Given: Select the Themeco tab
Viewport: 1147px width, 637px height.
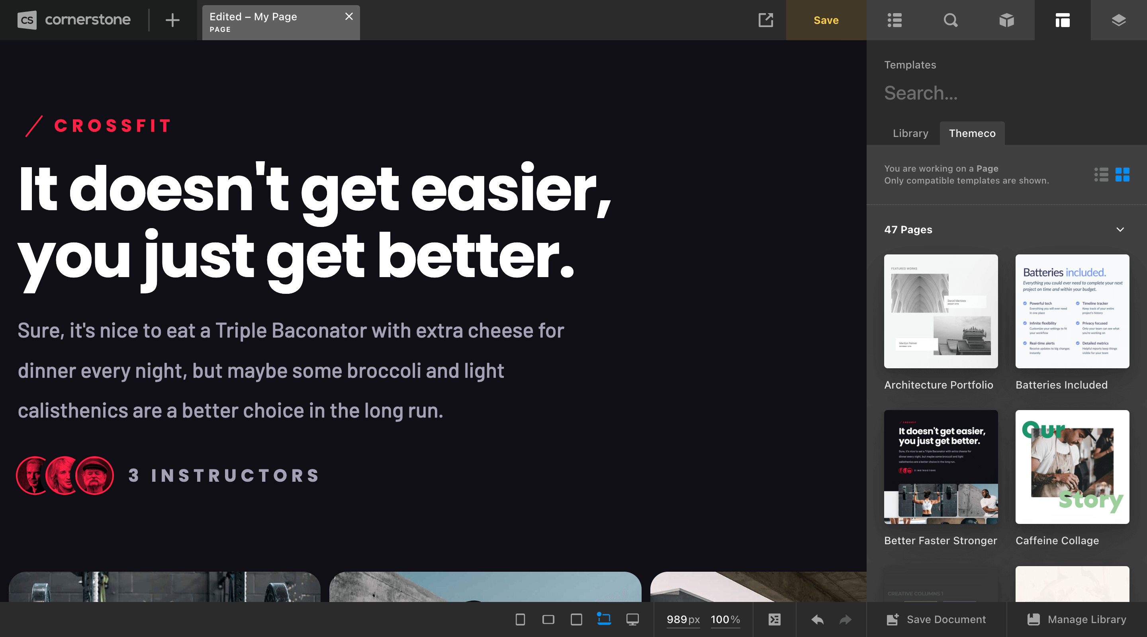Looking at the screenshot, I should pyautogui.click(x=973, y=133).
